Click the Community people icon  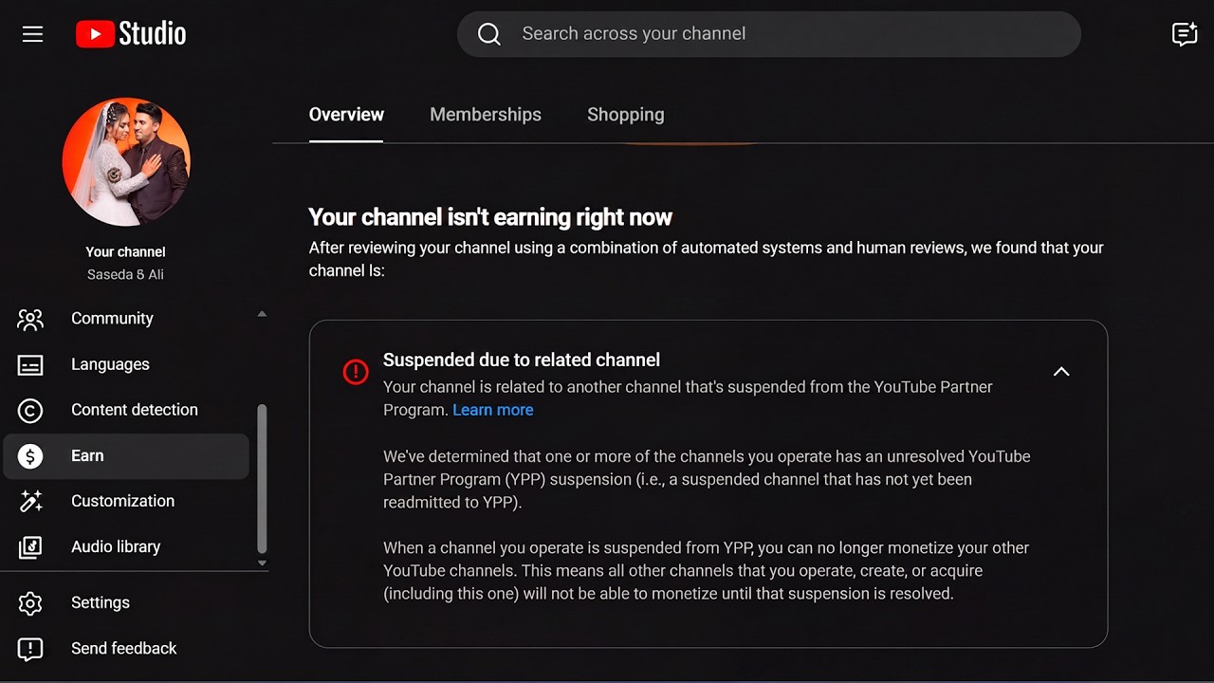coord(30,319)
